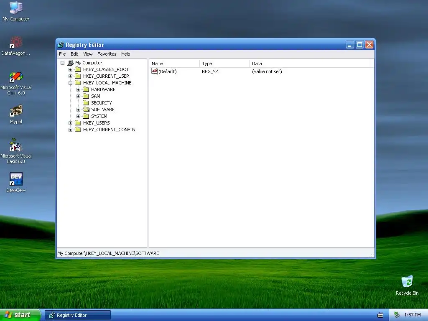The height and width of the screenshot is (321, 428).
Task: Select the (Default) value name
Action: 167,71
